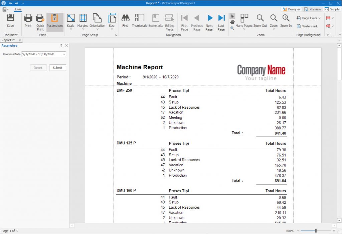Click the Submit button
This screenshot has width=342, height=234.
57,68
